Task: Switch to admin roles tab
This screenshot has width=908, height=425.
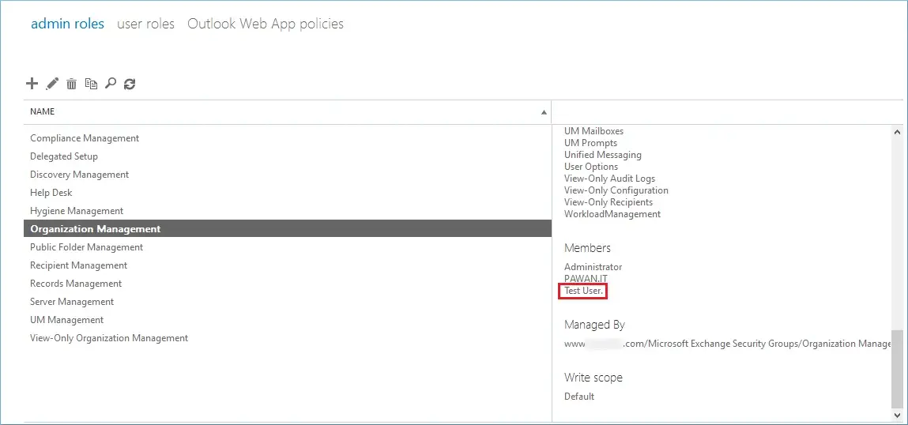Action: [67, 24]
